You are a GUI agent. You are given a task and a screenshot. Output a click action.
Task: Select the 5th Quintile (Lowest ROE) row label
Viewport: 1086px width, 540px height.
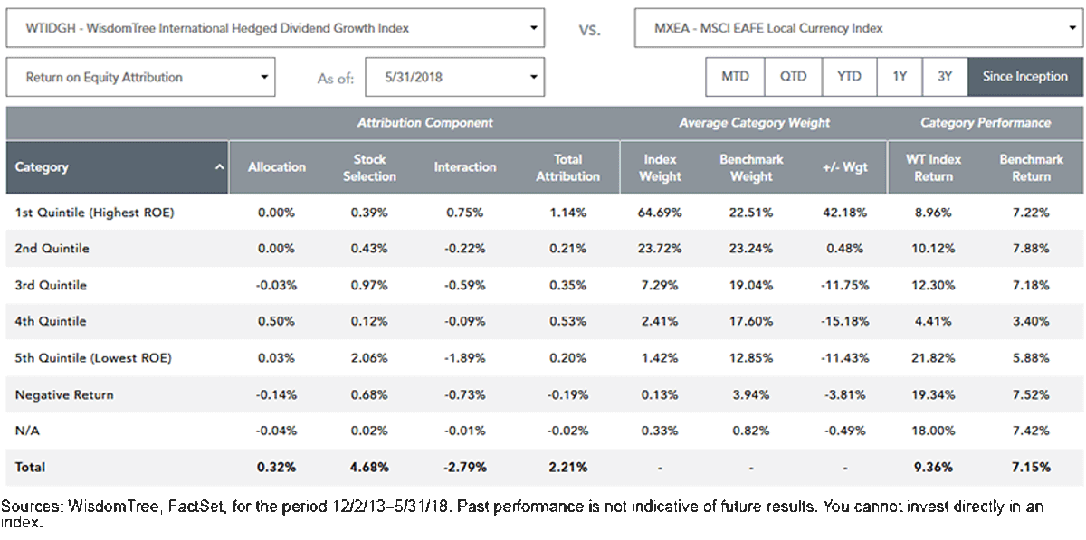tap(93, 358)
